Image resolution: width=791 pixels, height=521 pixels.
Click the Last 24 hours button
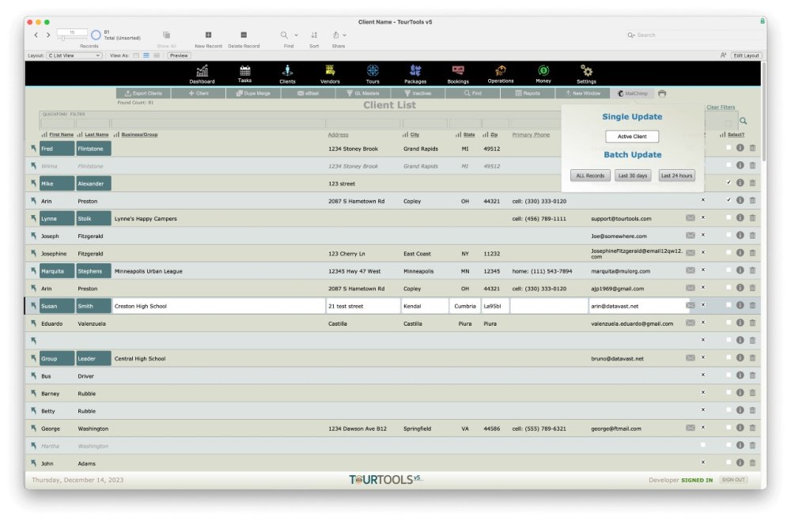[x=676, y=176]
